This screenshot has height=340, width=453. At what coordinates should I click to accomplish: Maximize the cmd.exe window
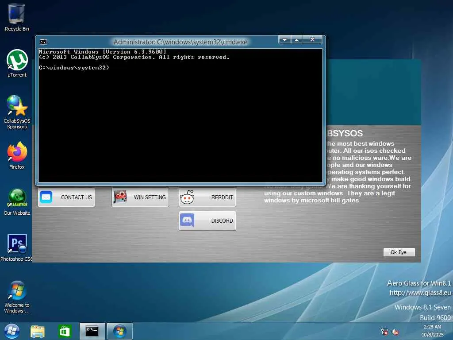(297, 39)
